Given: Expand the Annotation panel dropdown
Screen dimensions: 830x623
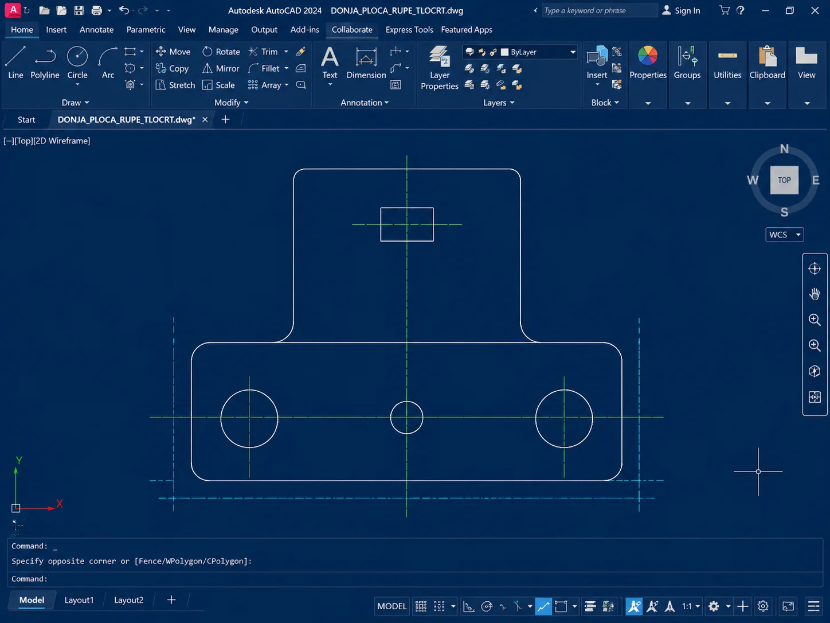Looking at the screenshot, I should (x=365, y=103).
